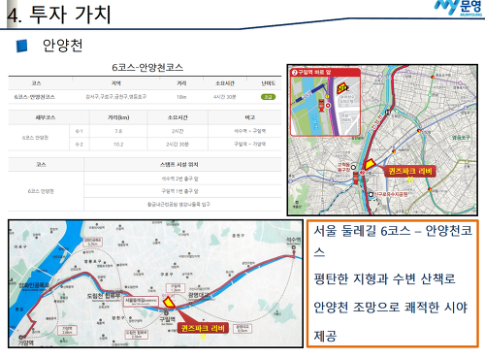Viewport: 485px width, 358px height.
Task: Click the yellow site polygon on the course map
Action: pos(169,302)
